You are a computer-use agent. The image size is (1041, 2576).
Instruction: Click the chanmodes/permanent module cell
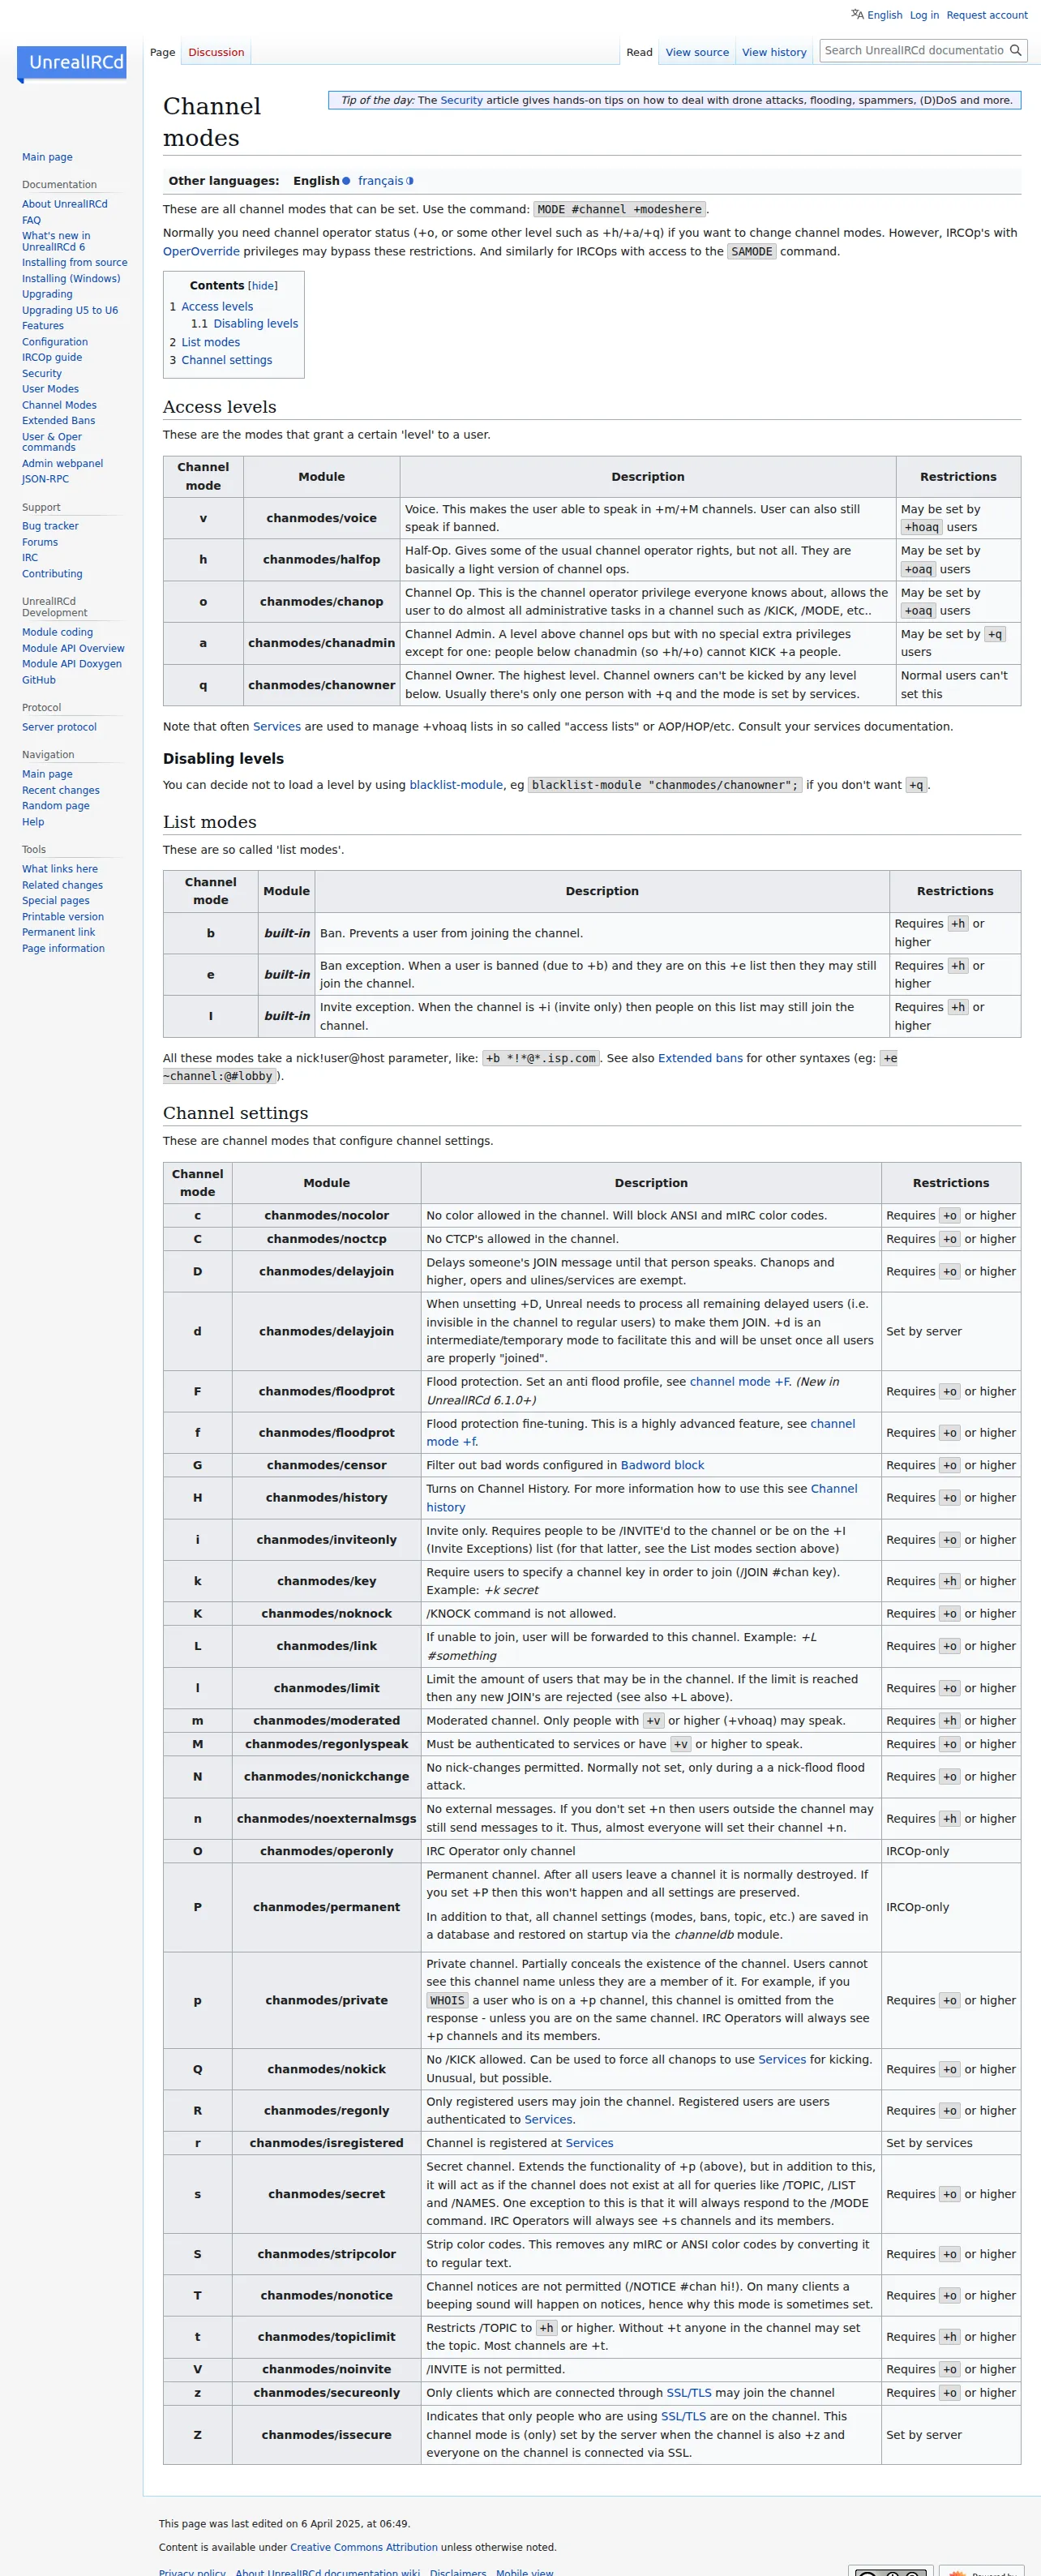[x=326, y=1907]
